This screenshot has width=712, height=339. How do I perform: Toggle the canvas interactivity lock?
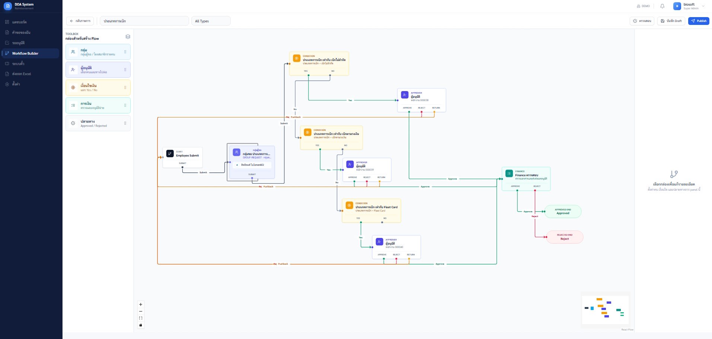point(141,325)
